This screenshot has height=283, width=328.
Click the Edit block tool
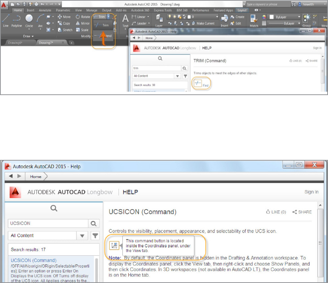point(236,23)
